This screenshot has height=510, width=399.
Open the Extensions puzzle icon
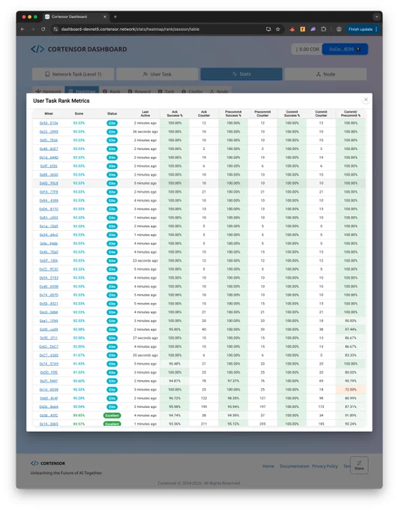[323, 29]
